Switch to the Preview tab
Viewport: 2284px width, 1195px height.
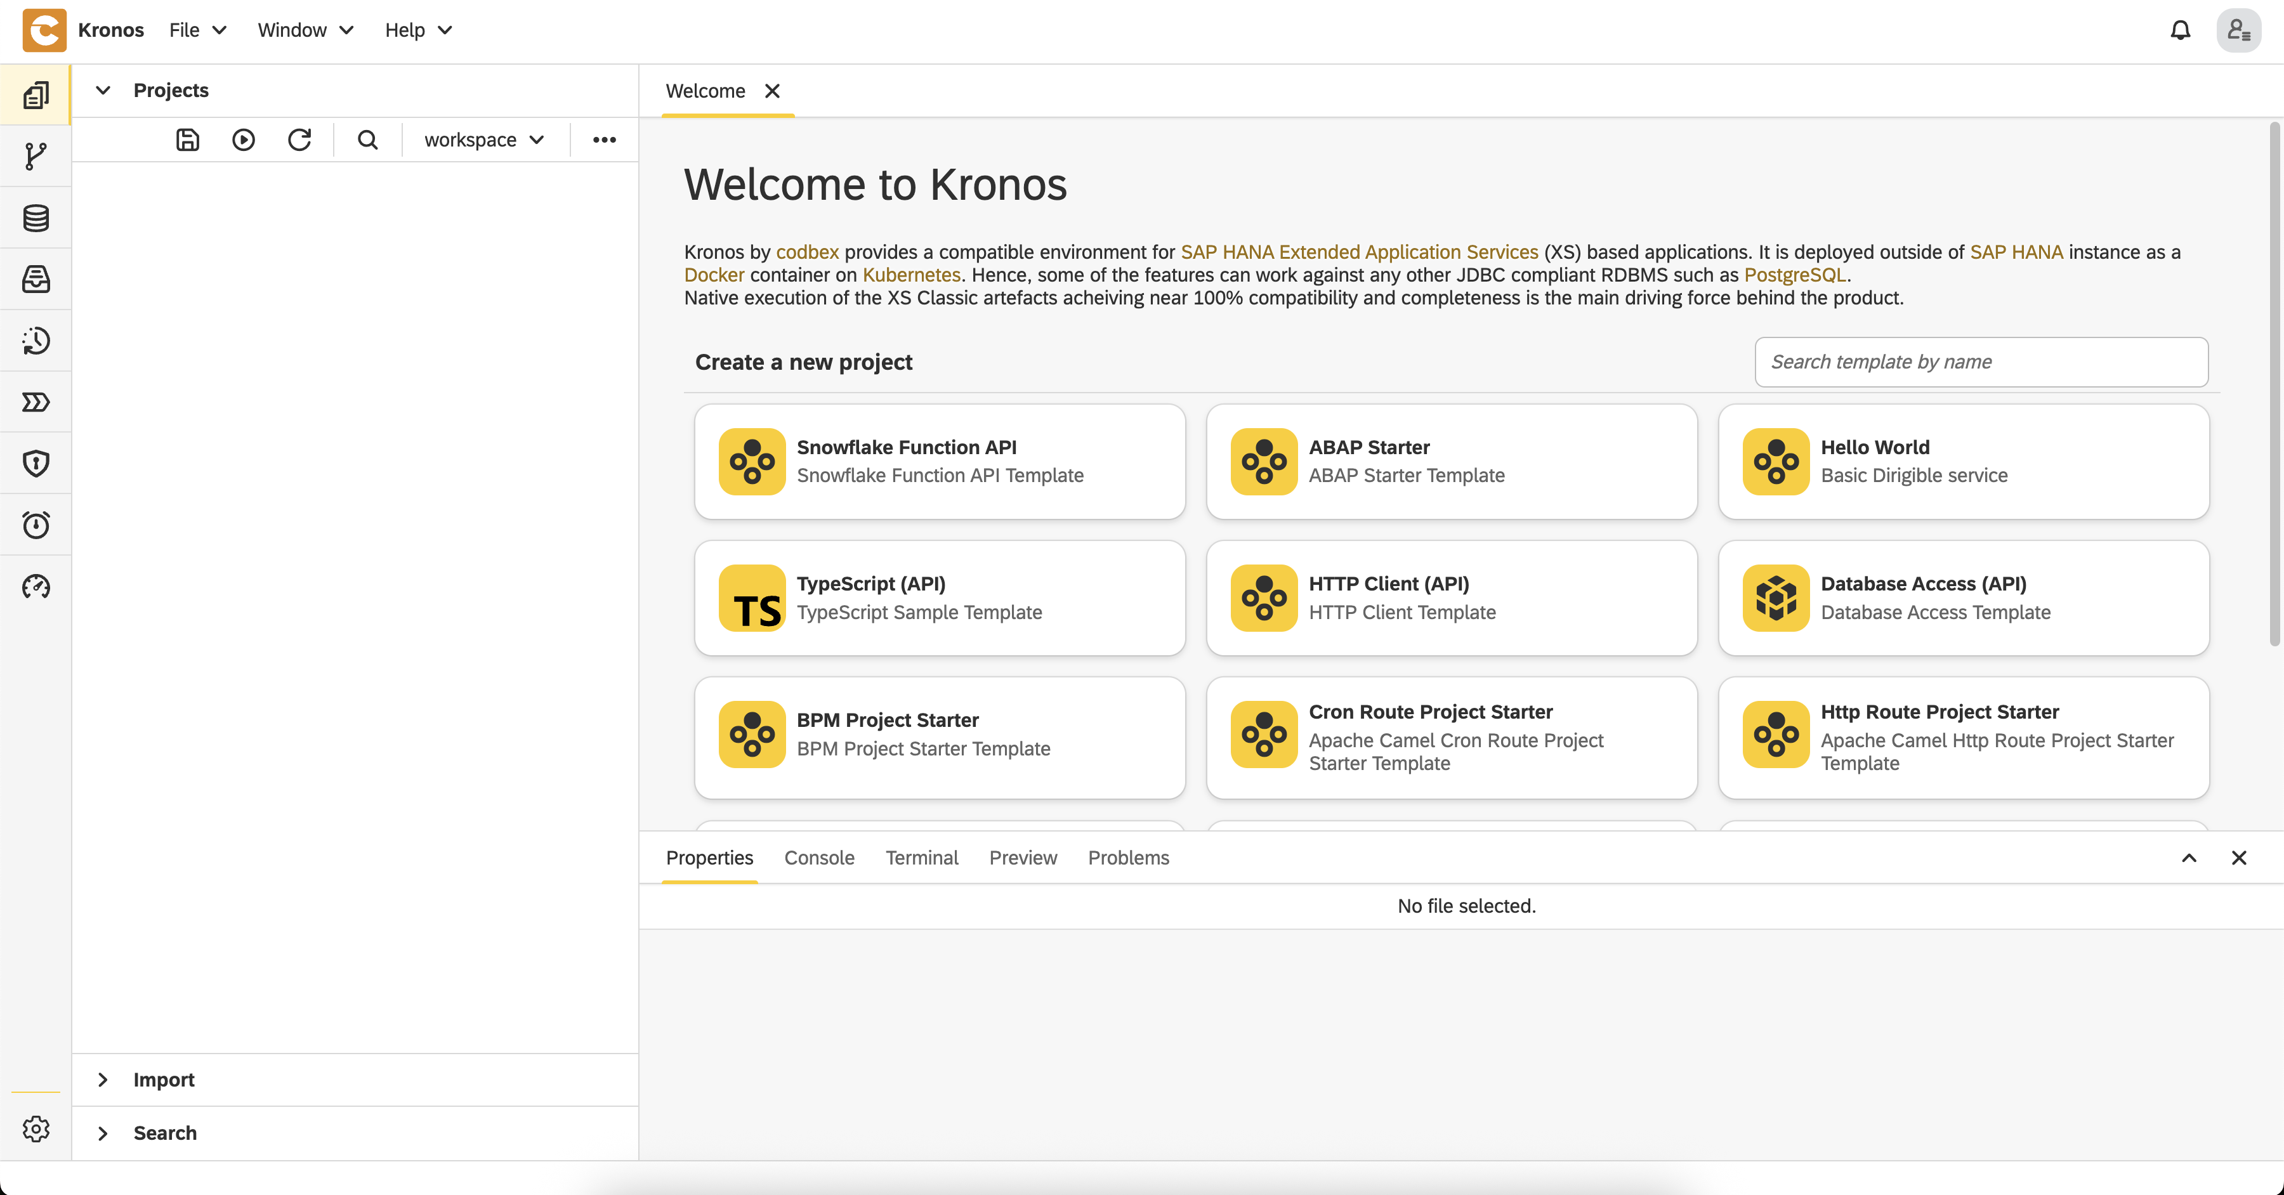(x=1023, y=858)
